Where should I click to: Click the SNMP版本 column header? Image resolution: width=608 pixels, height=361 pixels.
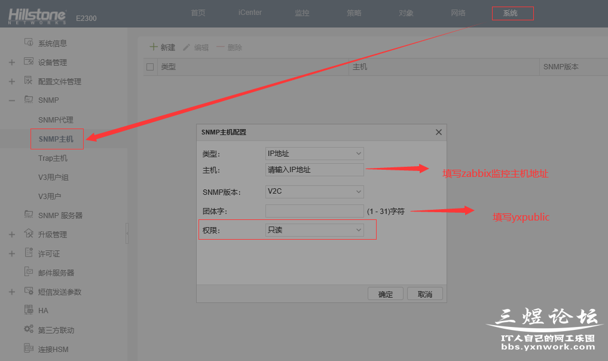click(574, 67)
